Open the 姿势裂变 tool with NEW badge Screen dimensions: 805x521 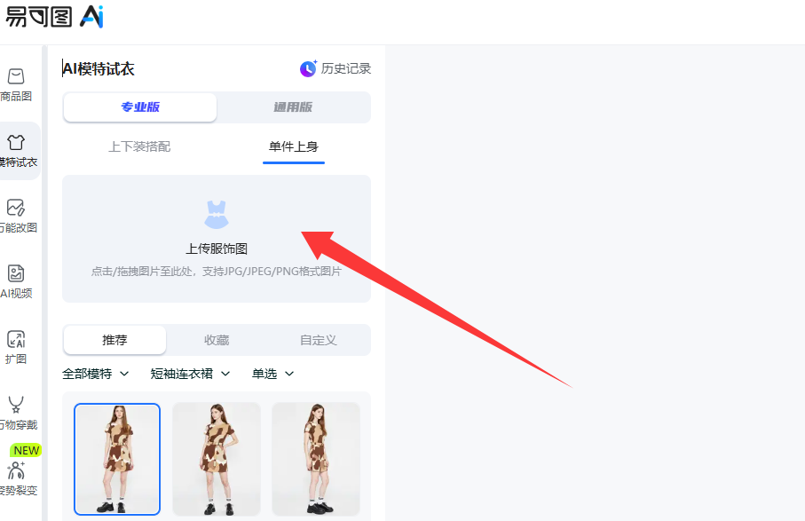tap(16, 471)
